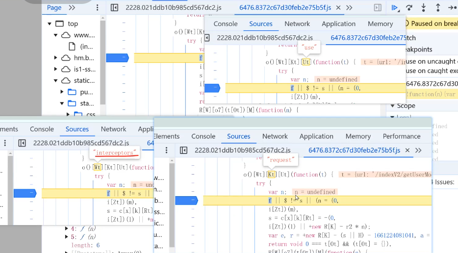Step into next function call
Screen dimensions: 458x253
click(424, 8)
